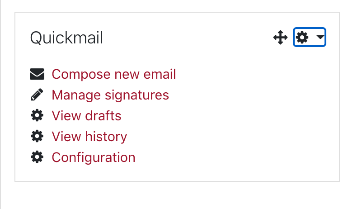This screenshot has width=348, height=209.
Task: Click the word "signatures" in the Manage link
Action: [x=136, y=95]
